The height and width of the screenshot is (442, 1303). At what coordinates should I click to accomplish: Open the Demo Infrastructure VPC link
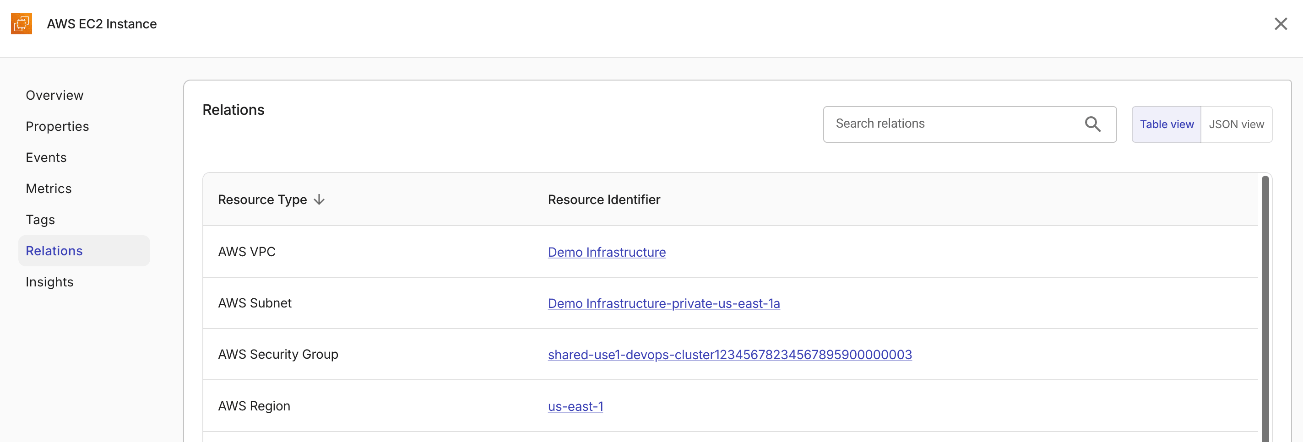607,252
